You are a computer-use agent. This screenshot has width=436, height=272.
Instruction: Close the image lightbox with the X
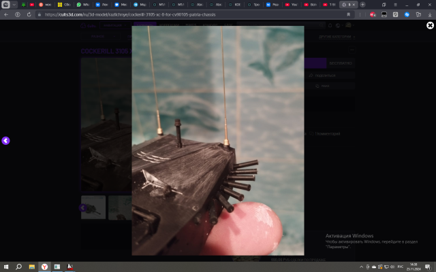pyautogui.click(x=430, y=25)
